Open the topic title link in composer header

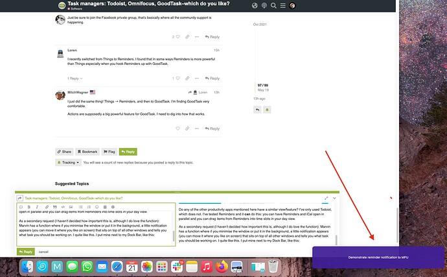pos(74,199)
